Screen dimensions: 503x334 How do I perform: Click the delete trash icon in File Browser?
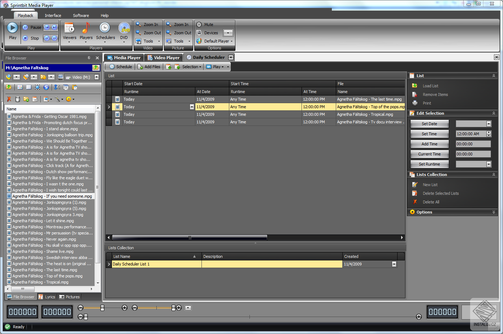tap(17, 99)
